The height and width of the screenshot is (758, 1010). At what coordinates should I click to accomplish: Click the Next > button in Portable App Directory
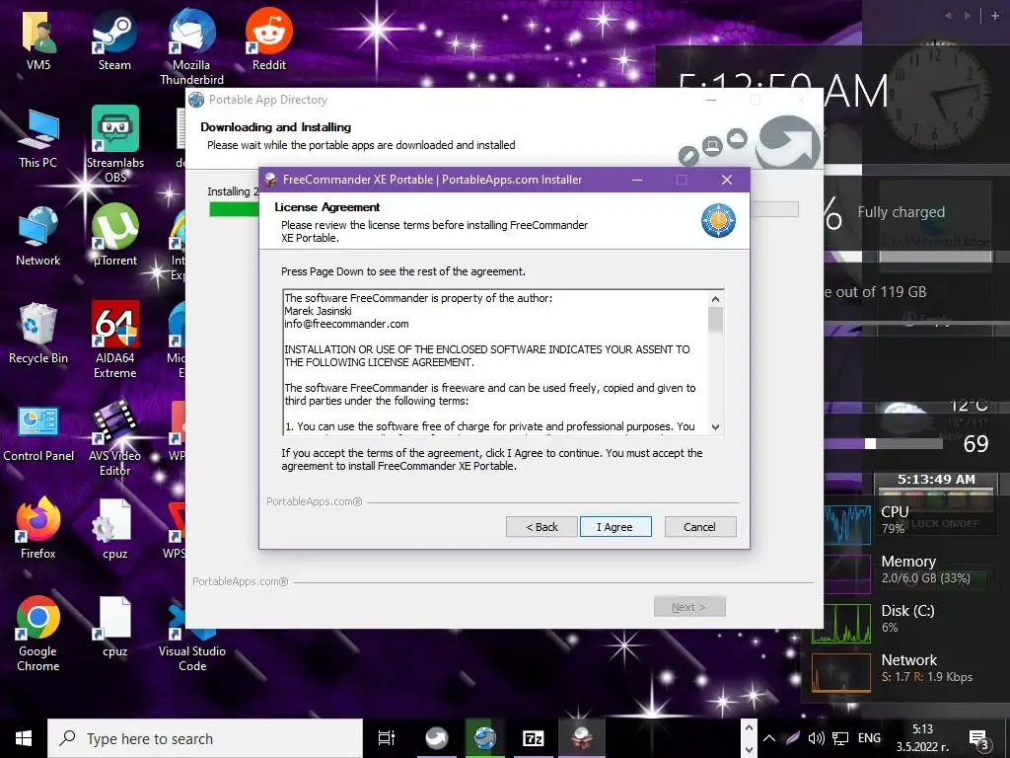coord(689,607)
